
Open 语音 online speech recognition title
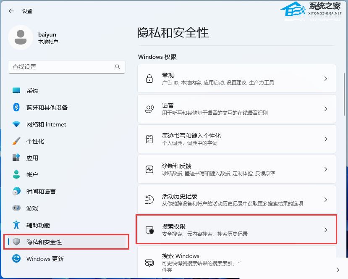coord(168,105)
